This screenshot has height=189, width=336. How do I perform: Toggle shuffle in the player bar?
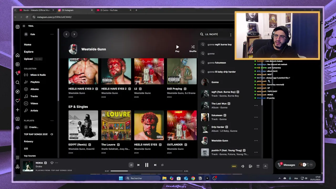coord(131,165)
